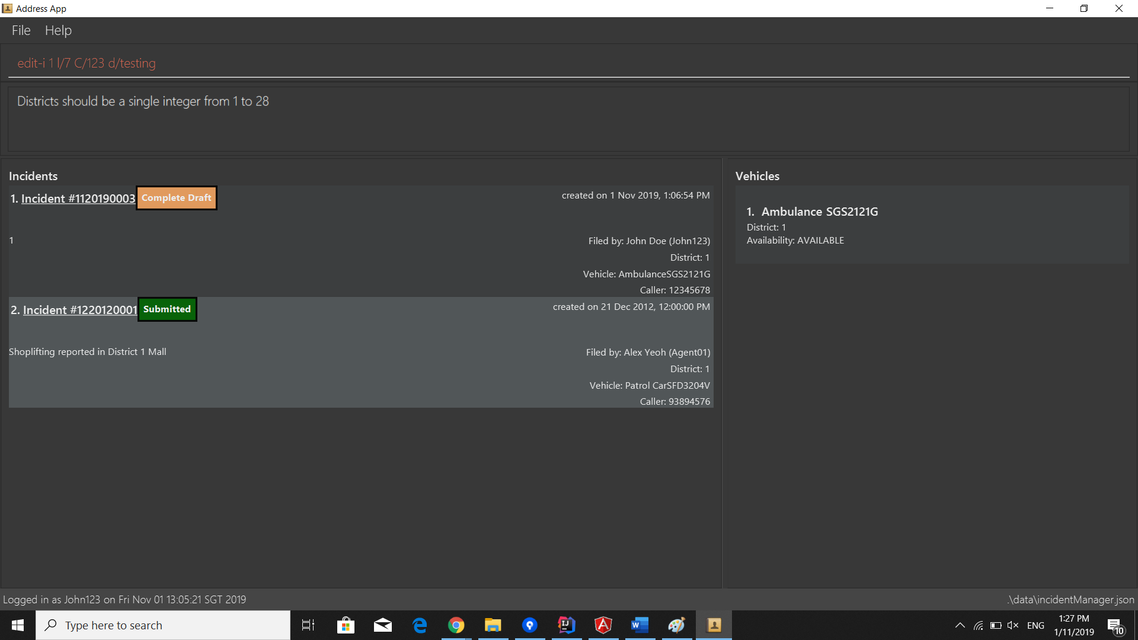Click the Submitted status badge
The height and width of the screenshot is (640, 1138).
click(x=167, y=309)
